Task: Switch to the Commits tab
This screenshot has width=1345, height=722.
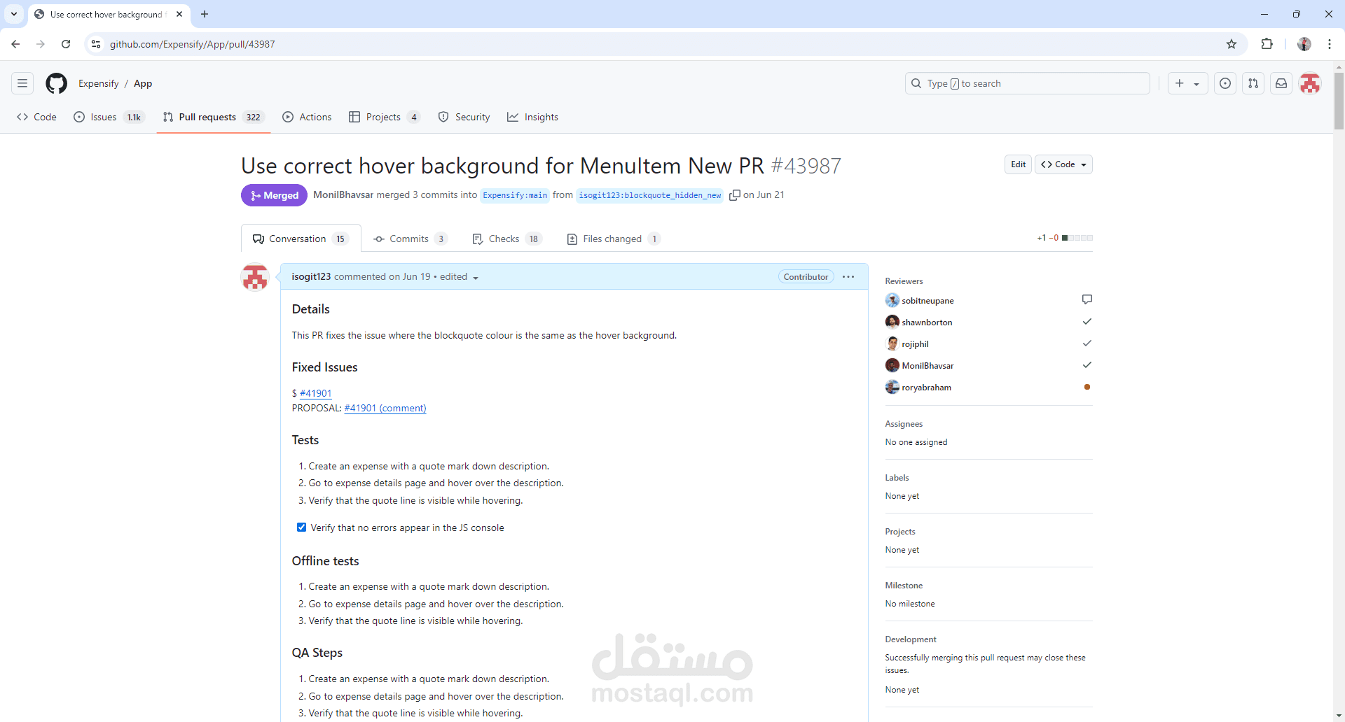Action: 411,239
